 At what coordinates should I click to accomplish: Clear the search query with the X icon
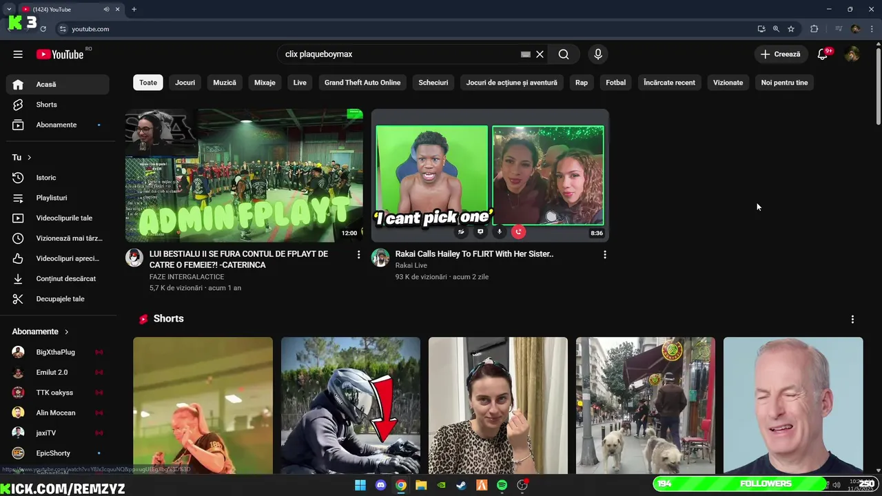coord(540,54)
